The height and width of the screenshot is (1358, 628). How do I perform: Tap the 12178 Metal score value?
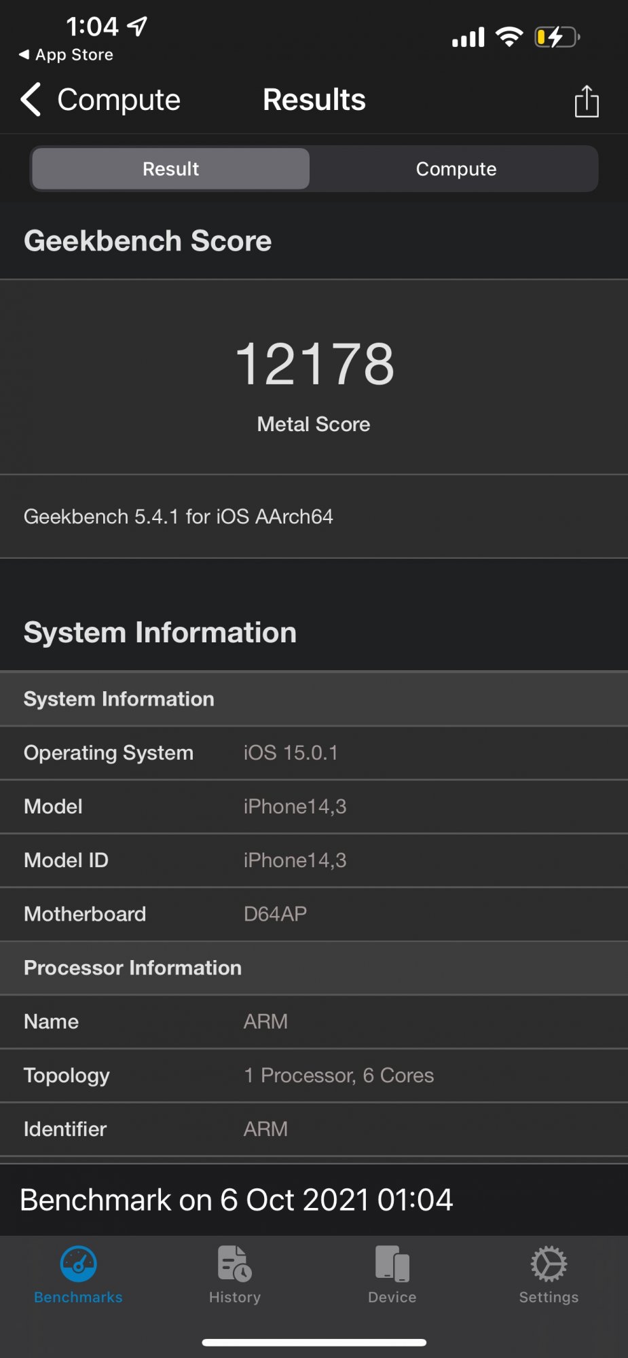tap(314, 364)
